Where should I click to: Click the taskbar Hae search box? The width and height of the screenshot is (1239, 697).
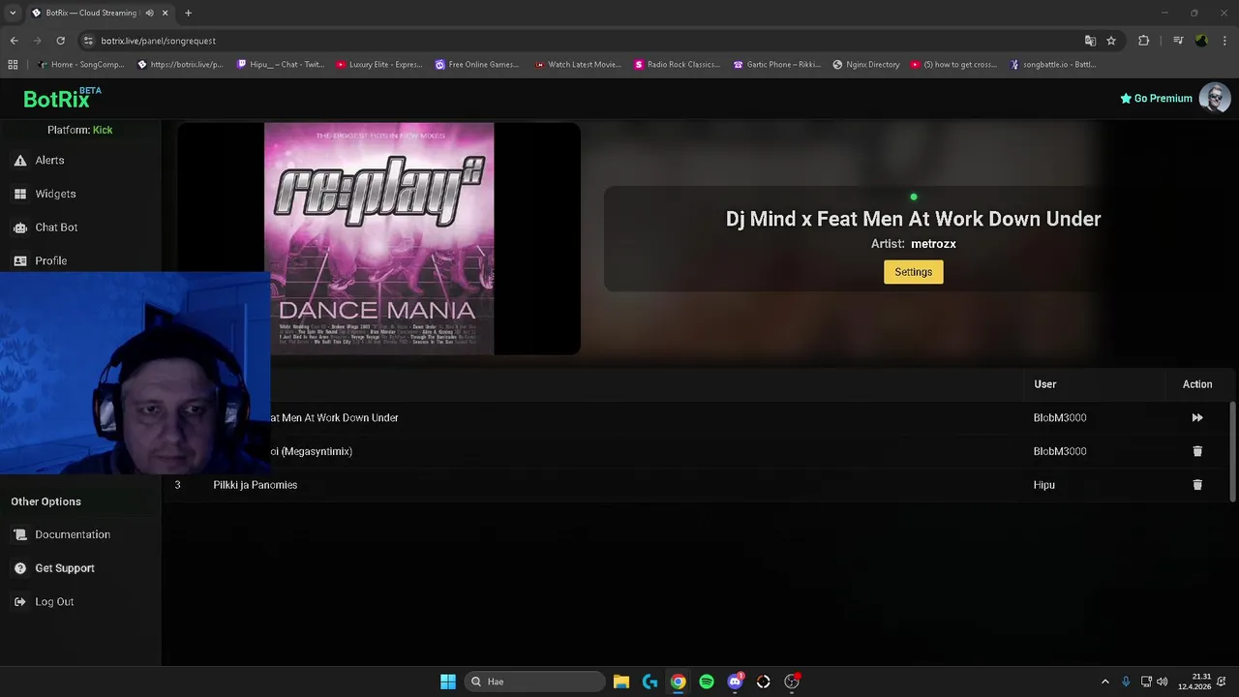534,682
